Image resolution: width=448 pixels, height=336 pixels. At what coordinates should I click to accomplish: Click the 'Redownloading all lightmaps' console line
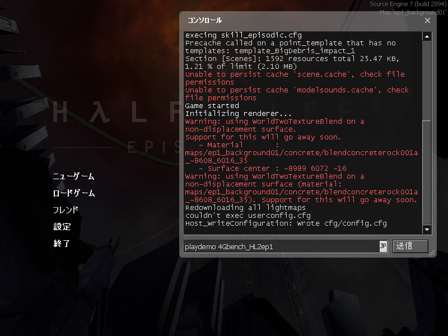pos(245,208)
